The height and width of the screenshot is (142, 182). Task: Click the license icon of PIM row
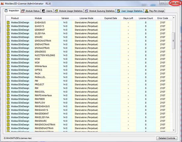pyautogui.click(x=8, y=81)
